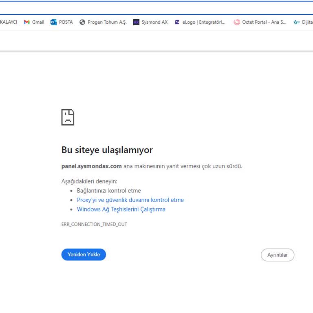
Task: Click the Ayrıntılar details button
Action: [278, 255]
